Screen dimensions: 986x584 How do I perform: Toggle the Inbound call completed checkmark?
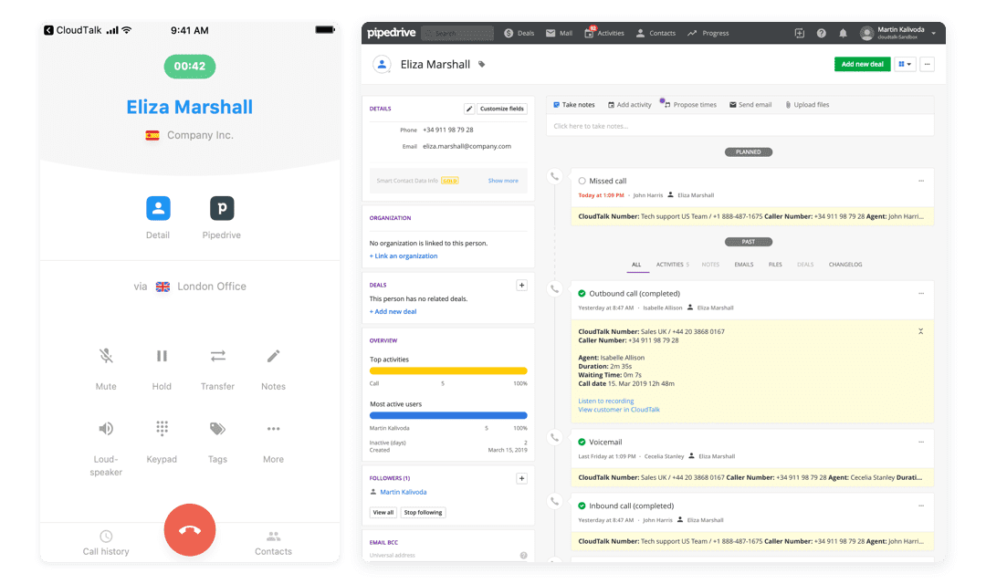582,506
